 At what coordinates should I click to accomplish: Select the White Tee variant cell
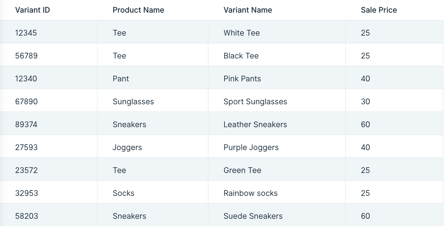coord(277,32)
